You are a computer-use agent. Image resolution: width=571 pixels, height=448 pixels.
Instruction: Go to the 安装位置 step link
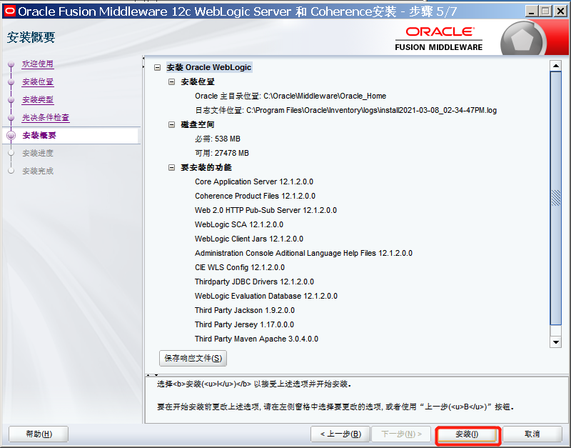pos(38,81)
